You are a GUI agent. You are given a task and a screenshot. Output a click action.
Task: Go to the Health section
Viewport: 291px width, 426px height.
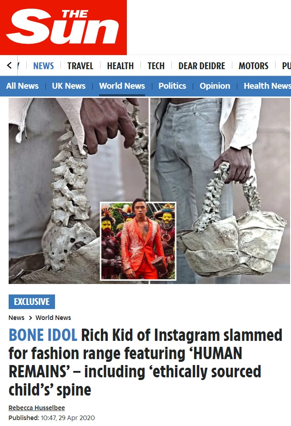pyautogui.click(x=120, y=66)
